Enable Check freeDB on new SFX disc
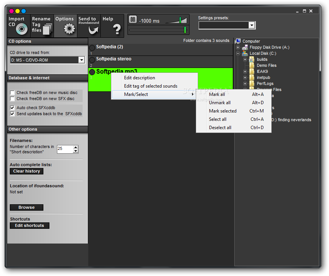The width and height of the screenshot is (329, 276). 12,99
